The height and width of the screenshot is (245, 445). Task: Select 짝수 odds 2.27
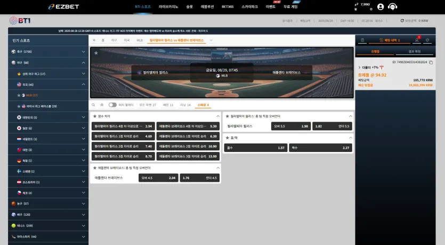320,148
